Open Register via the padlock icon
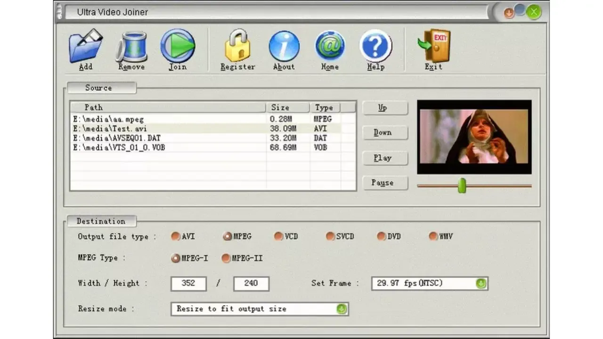 (x=237, y=46)
